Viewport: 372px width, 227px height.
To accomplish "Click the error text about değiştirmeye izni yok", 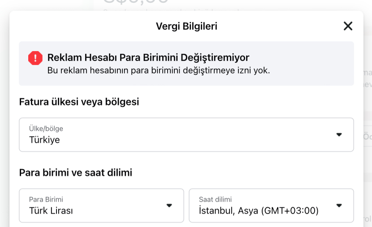I will (159, 70).
